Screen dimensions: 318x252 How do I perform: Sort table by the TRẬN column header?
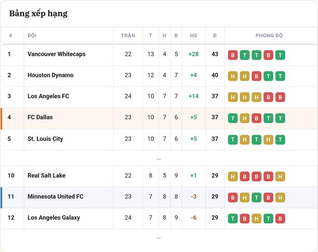coord(128,35)
